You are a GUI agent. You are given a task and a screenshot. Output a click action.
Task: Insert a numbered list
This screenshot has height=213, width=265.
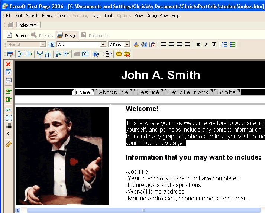(224, 45)
